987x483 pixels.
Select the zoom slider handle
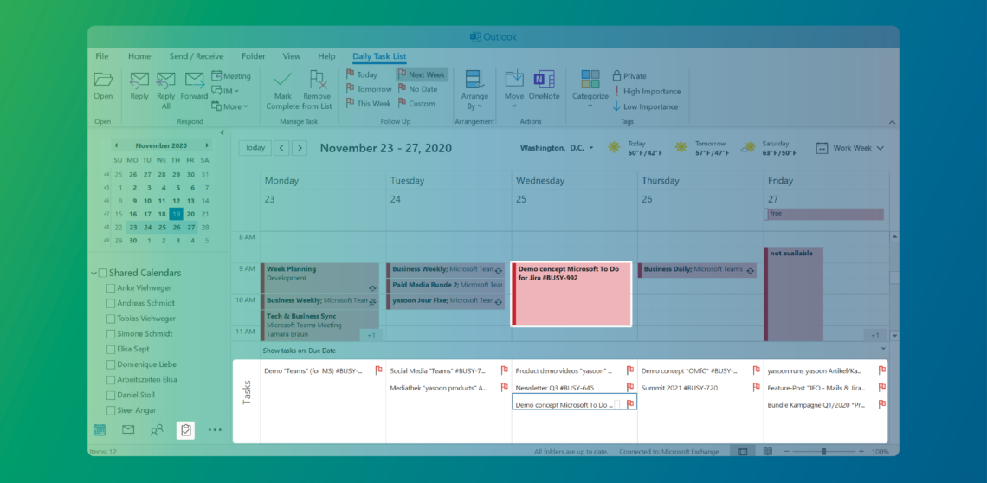pos(824,452)
